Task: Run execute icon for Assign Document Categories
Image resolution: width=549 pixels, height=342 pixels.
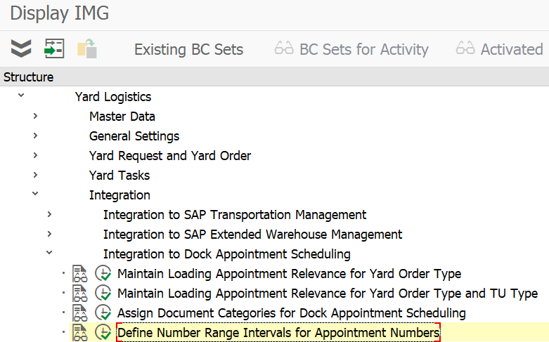Action: click(103, 313)
